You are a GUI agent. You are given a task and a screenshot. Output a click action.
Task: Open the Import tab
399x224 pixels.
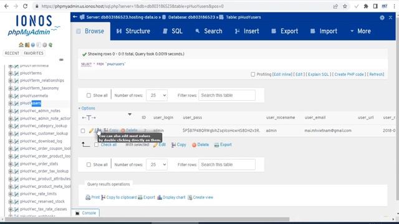[x=324, y=31]
